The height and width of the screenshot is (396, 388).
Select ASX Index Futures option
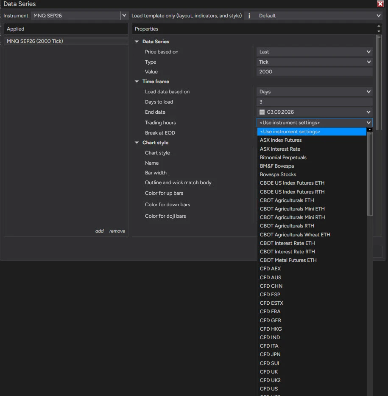(x=312, y=140)
